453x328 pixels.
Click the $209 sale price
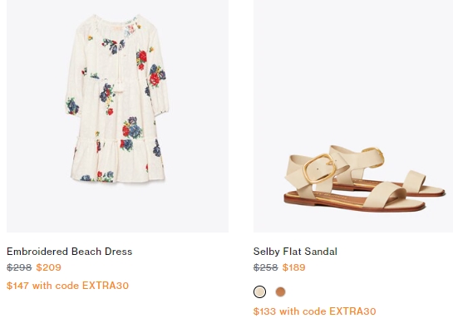tap(48, 267)
